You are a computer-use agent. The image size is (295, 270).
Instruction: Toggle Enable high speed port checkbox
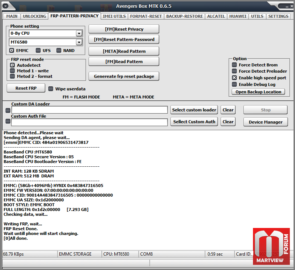click(234, 78)
